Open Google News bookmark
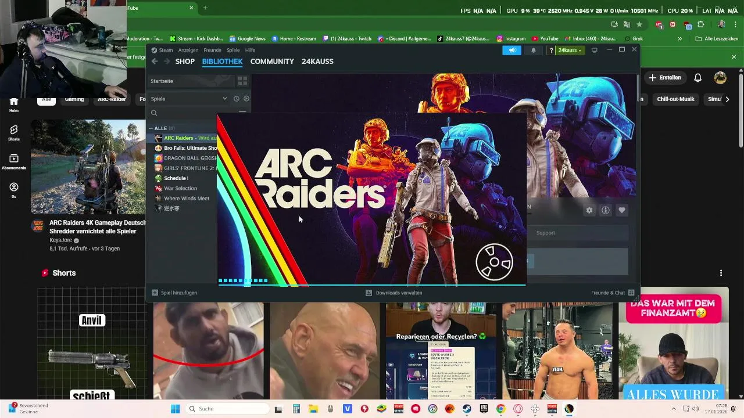The image size is (744, 418). pyautogui.click(x=247, y=39)
